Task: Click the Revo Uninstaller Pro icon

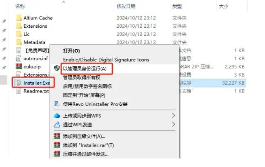Action: [x=57, y=104]
